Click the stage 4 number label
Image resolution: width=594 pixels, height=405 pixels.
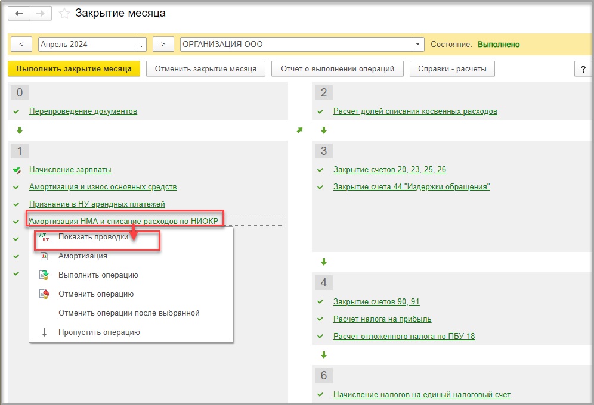pos(323,282)
